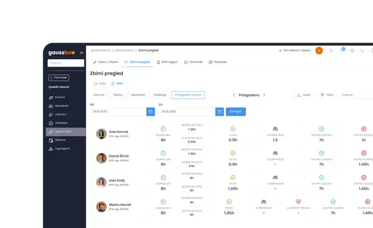This screenshot has width=373, height=228.
Task: Open the Filter options
Action: (327, 95)
